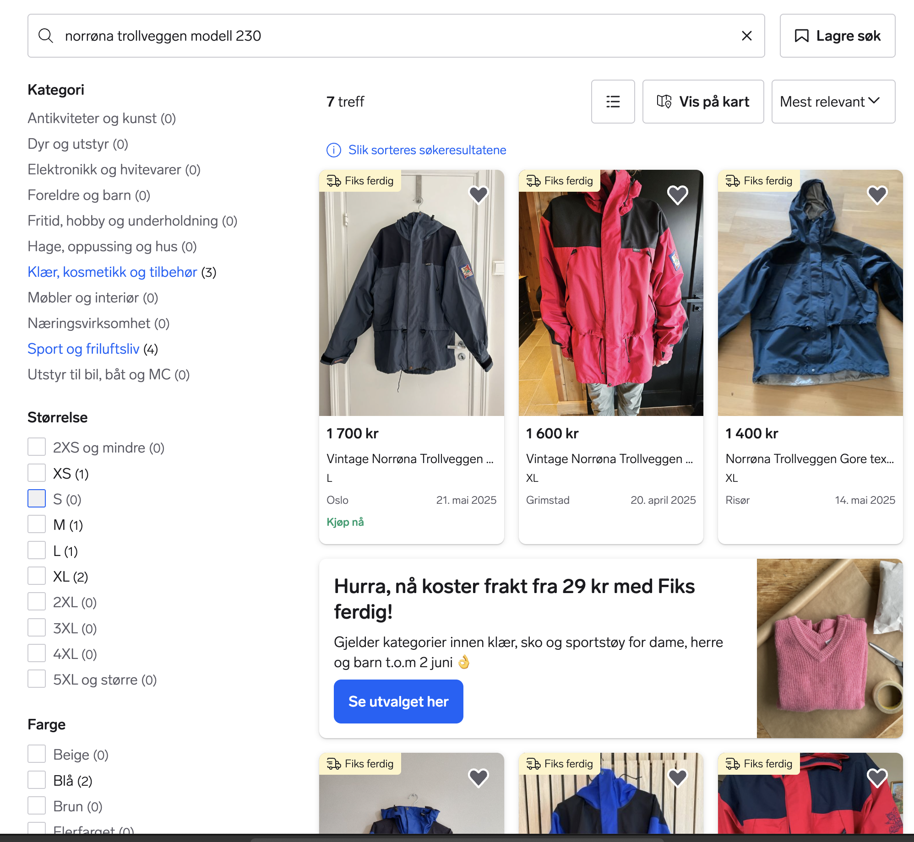Image resolution: width=914 pixels, height=842 pixels.
Task: Favorite the 1 400 kr Risør jacket
Action: 877,195
